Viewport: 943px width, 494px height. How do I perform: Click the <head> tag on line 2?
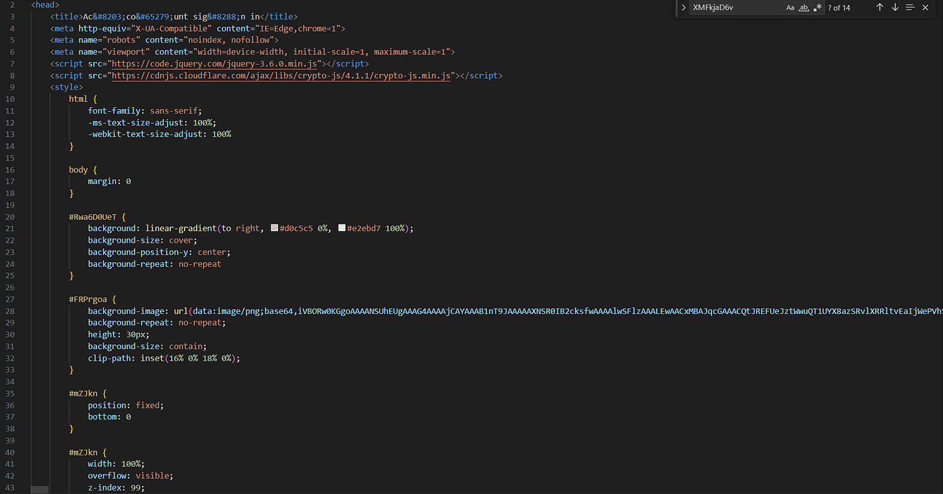click(45, 5)
